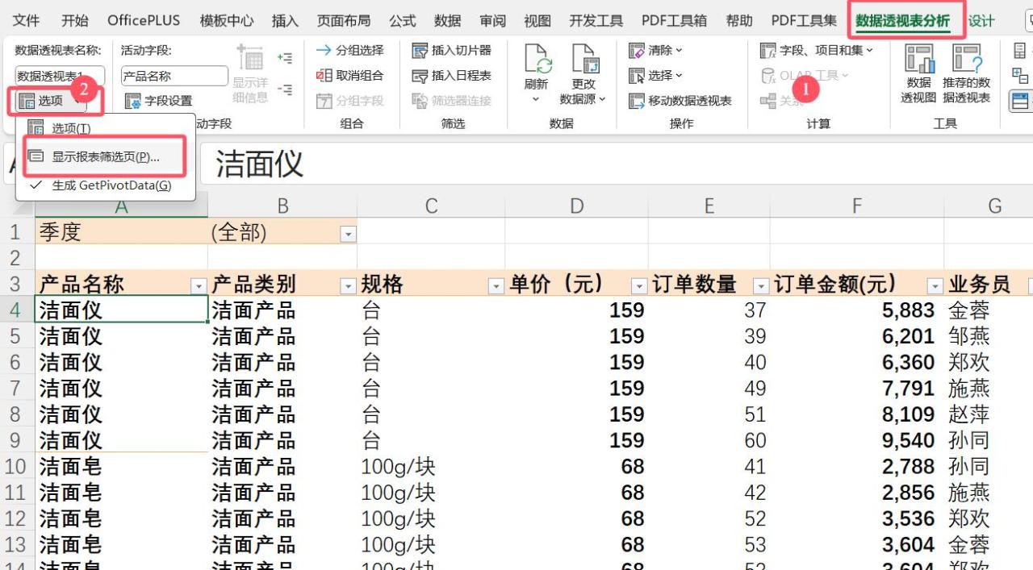Choose 显示报表筛选页(P)... from the menu
1033x570 pixels.
pos(105,156)
